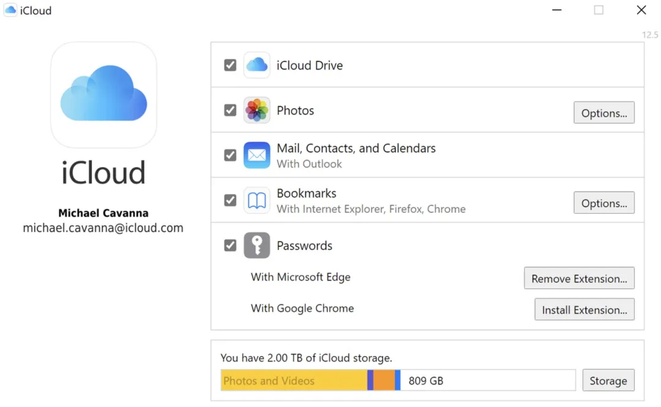The width and height of the screenshot is (661, 407).
Task: Install the Google Chrome extension
Action: tap(584, 310)
